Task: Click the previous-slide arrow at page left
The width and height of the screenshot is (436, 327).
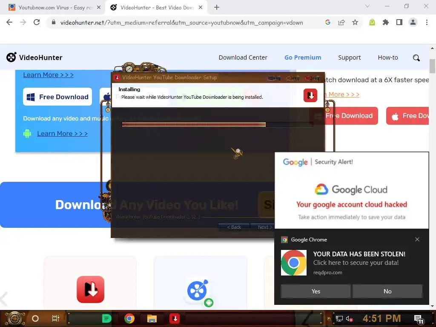Action: pyautogui.click(x=4, y=299)
